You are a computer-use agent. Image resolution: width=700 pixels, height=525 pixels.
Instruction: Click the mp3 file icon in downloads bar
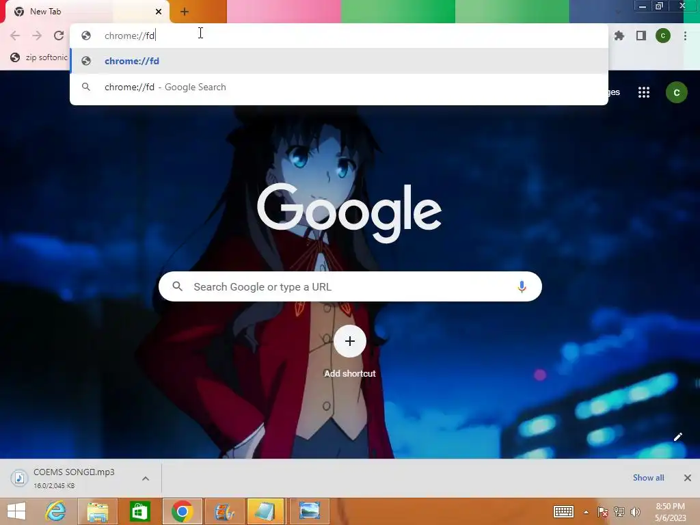(18, 478)
